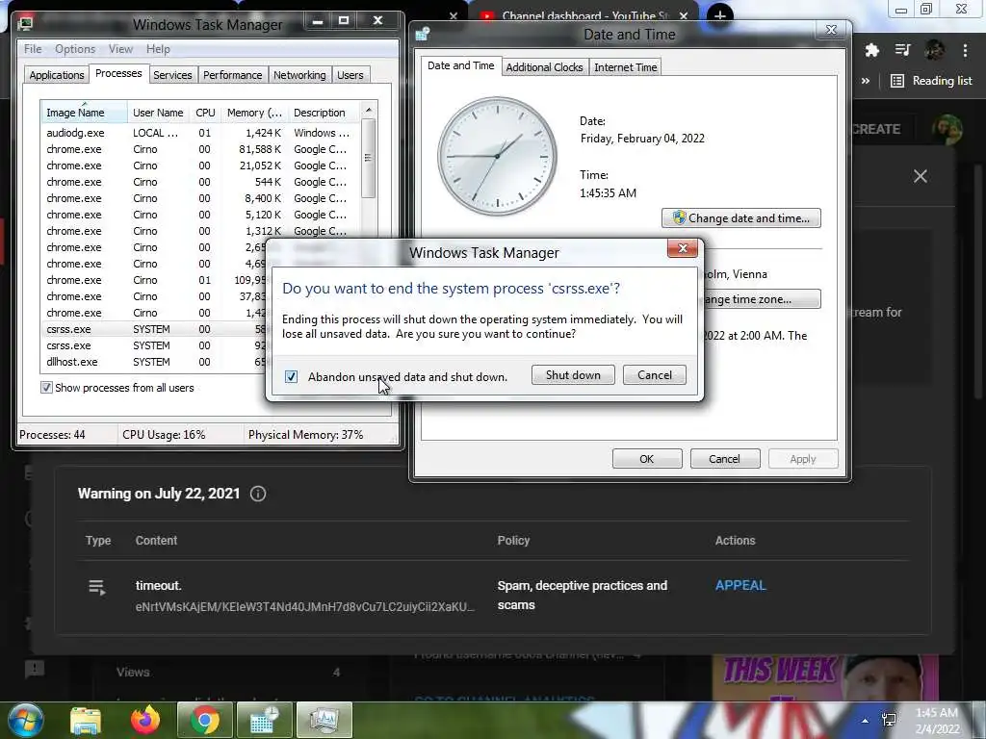Click the comment-type icon next to timeout
This screenshot has height=739, width=986.
97,588
